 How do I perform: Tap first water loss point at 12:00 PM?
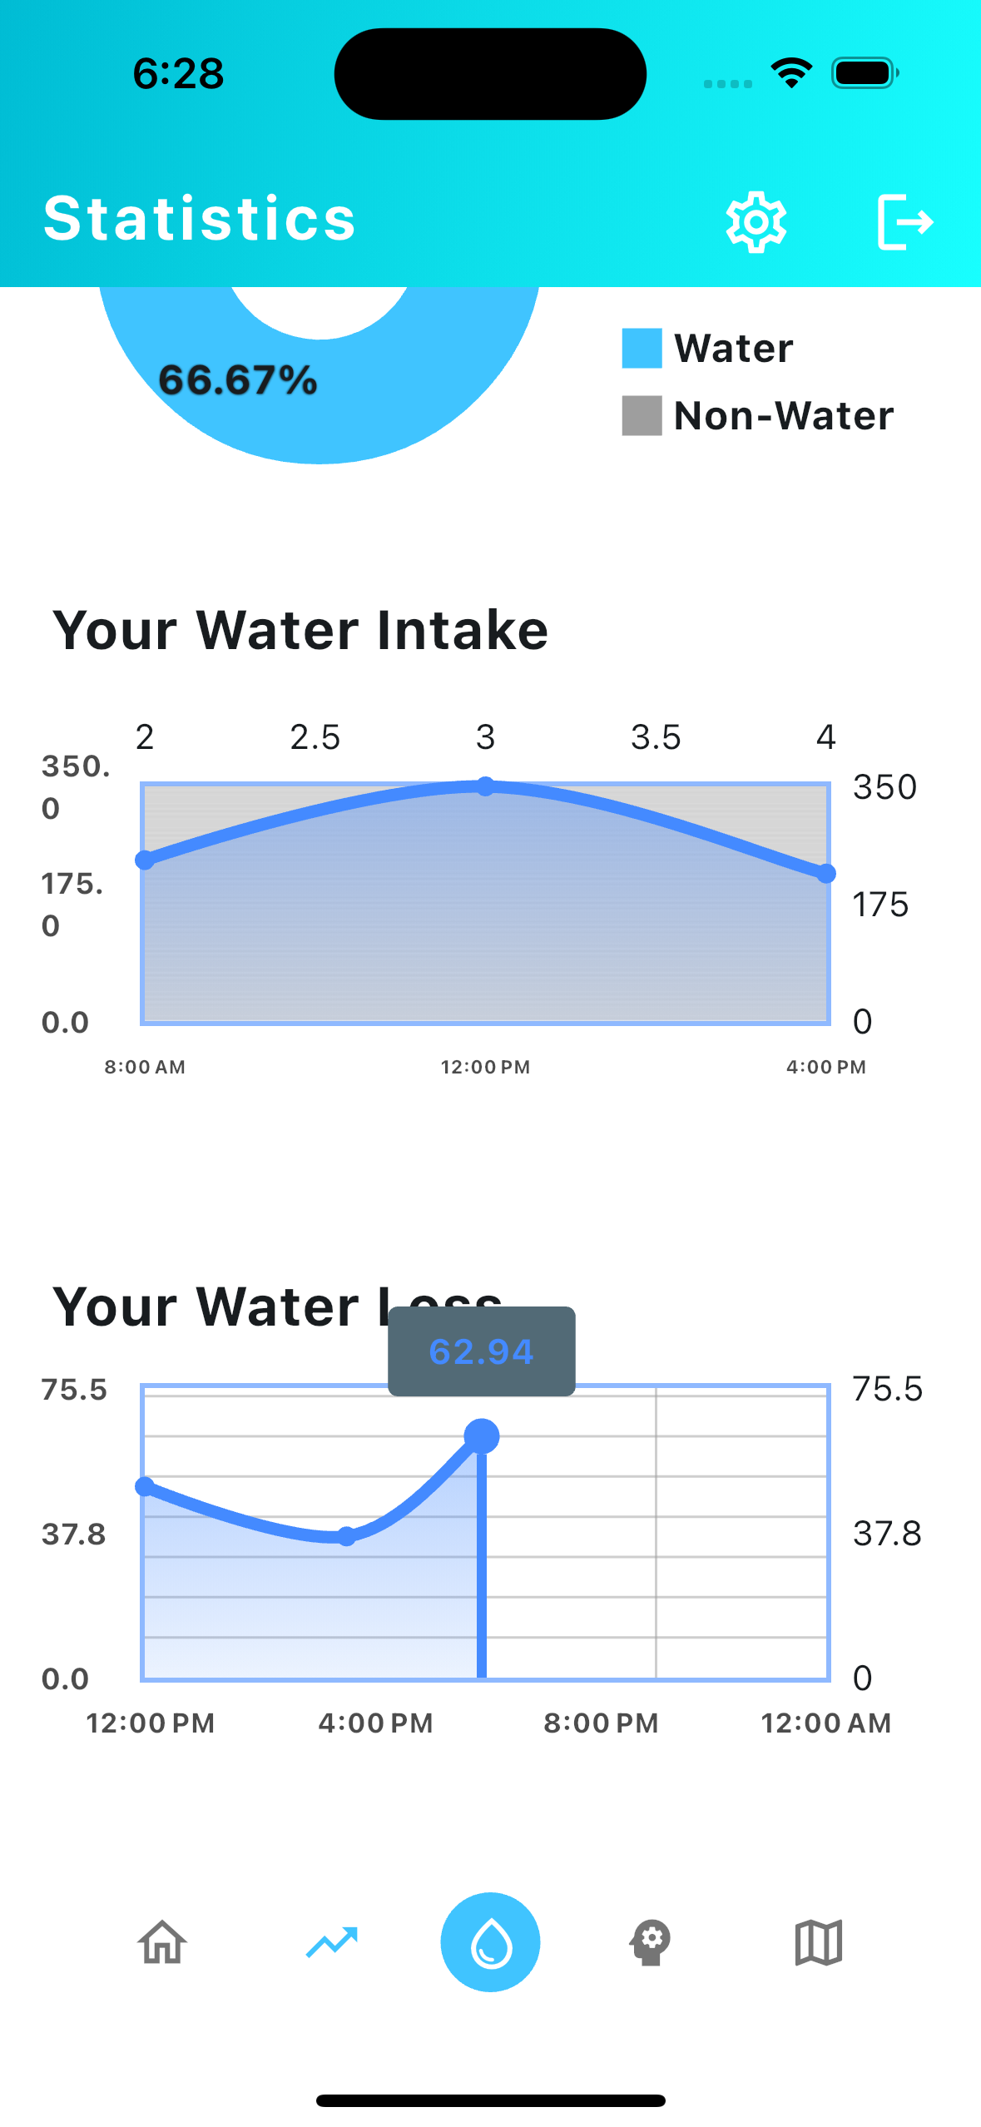point(145,1486)
